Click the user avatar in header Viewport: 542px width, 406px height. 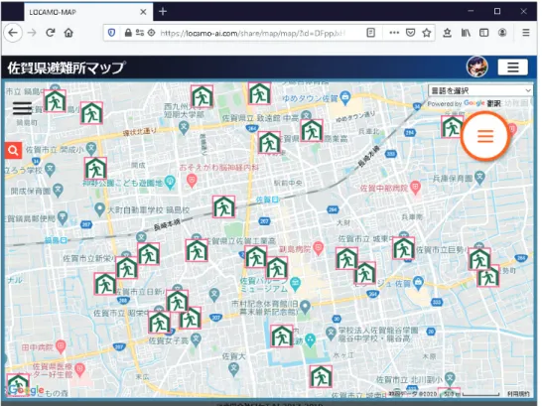(477, 68)
